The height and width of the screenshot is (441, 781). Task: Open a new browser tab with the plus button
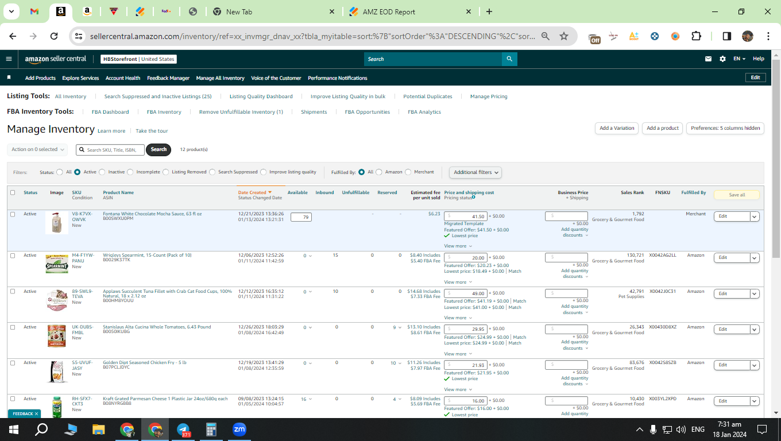tap(489, 11)
